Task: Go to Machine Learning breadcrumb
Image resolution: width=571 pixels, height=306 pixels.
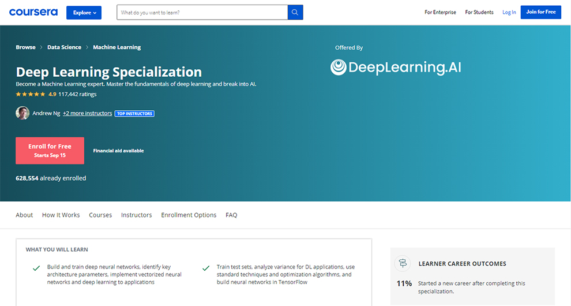Action: [117, 47]
